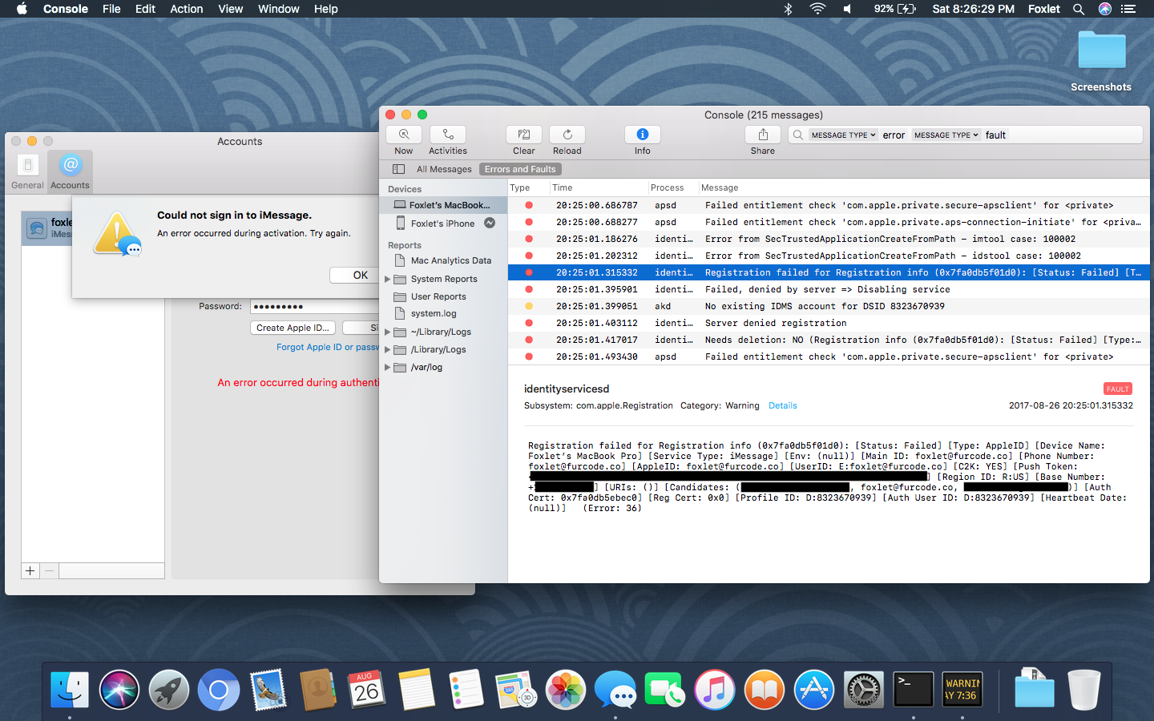The height and width of the screenshot is (721, 1154).
Task: Reload the Console log
Action: 567,135
